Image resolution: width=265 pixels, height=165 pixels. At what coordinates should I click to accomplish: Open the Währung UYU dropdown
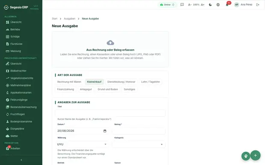[82, 144]
